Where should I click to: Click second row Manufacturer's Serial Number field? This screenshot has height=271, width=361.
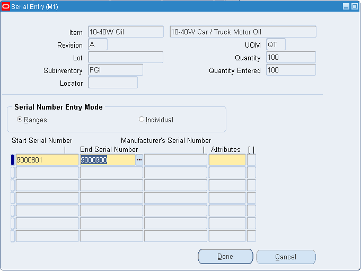coord(175,173)
